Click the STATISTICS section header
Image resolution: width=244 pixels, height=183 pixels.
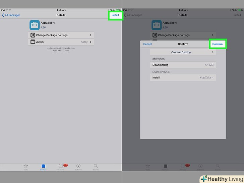[x=159, y=59]
